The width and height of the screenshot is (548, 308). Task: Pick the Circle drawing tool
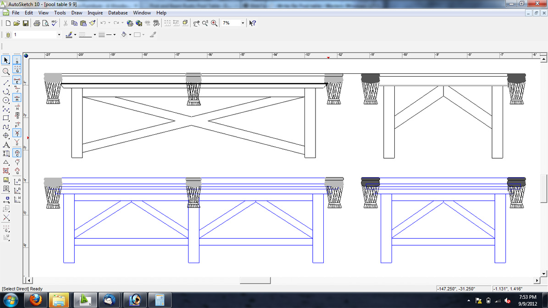tap(6, 100)
